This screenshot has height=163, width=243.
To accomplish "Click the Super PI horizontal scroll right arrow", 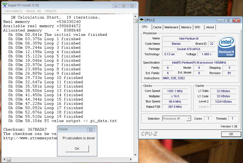I will 131,159.
